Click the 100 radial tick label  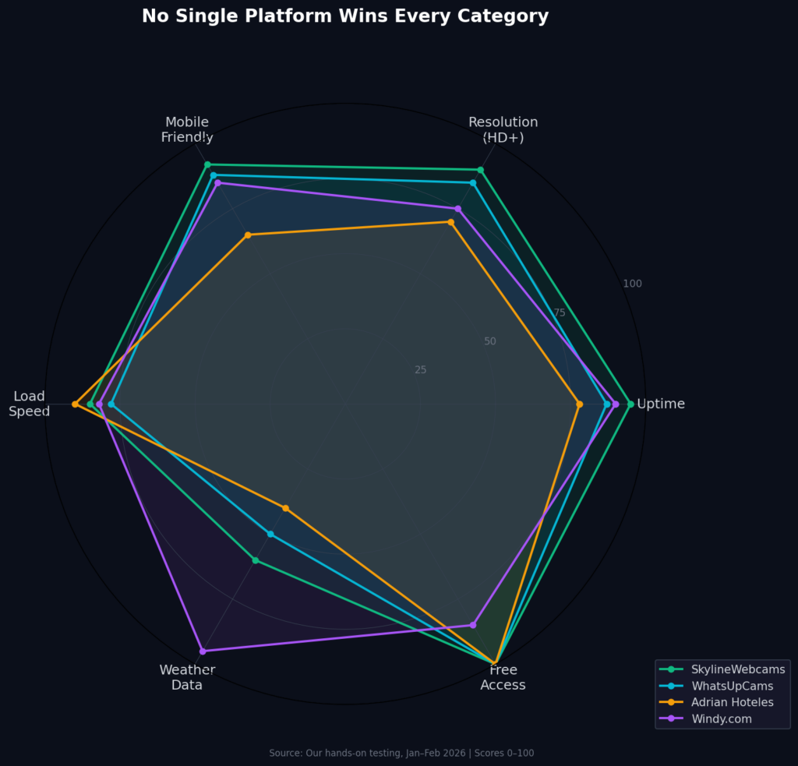click(x=632, y=284)
